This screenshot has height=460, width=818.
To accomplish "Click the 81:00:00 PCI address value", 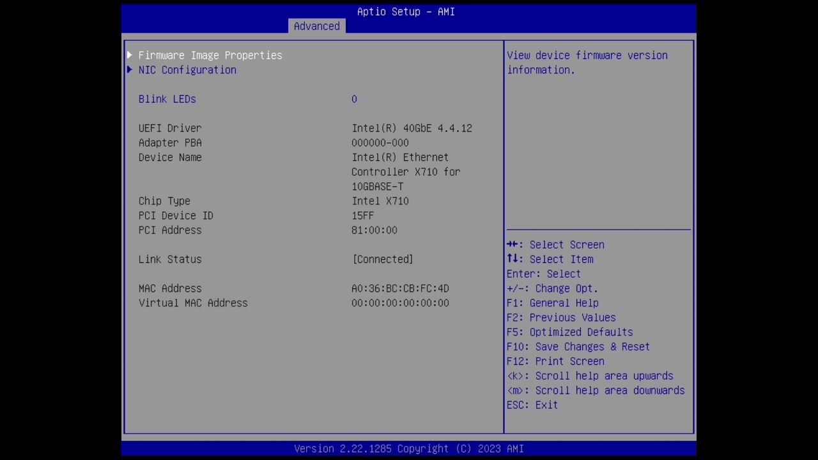I will [x=374, y=230].
